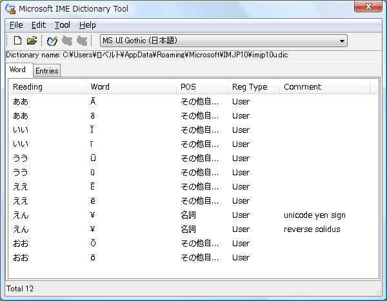Select the row with word Ō
Viewport: 387px width, 301px height.
pyautogui.click(x=193, y=243)
